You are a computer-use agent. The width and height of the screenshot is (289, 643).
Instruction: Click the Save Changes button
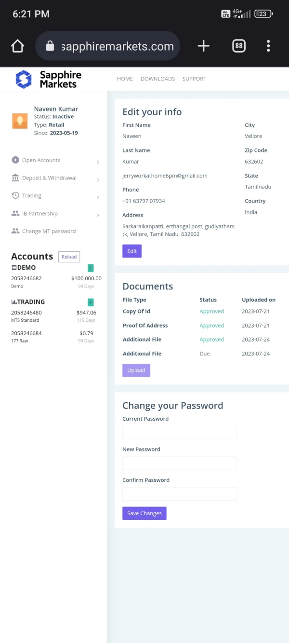tap(144, 513)
